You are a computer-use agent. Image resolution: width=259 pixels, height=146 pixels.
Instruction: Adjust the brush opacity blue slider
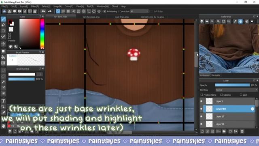(21, 79)
